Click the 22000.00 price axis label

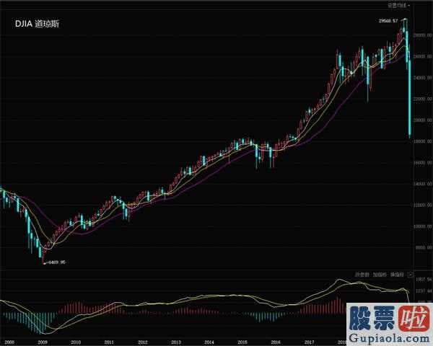point(423,99)
